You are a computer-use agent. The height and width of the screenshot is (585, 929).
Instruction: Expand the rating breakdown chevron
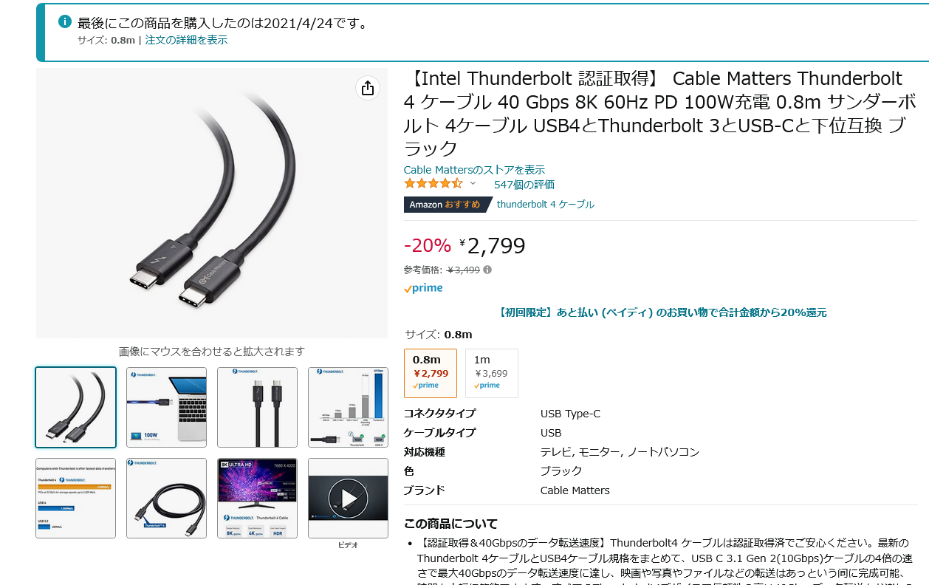(473, 183)
